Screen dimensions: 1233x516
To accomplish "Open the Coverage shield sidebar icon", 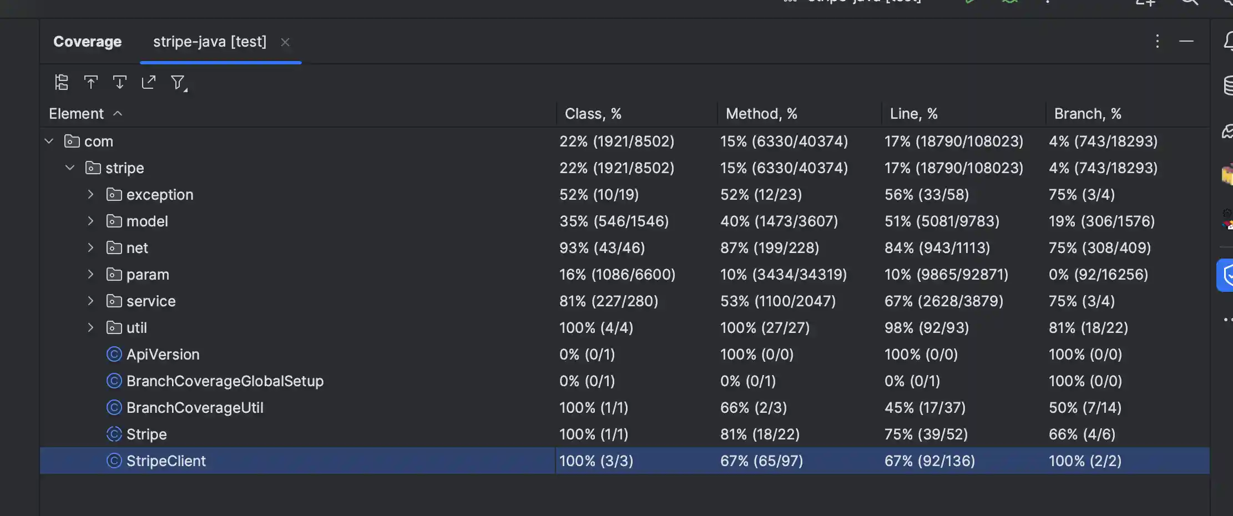I will [1226, 275].
